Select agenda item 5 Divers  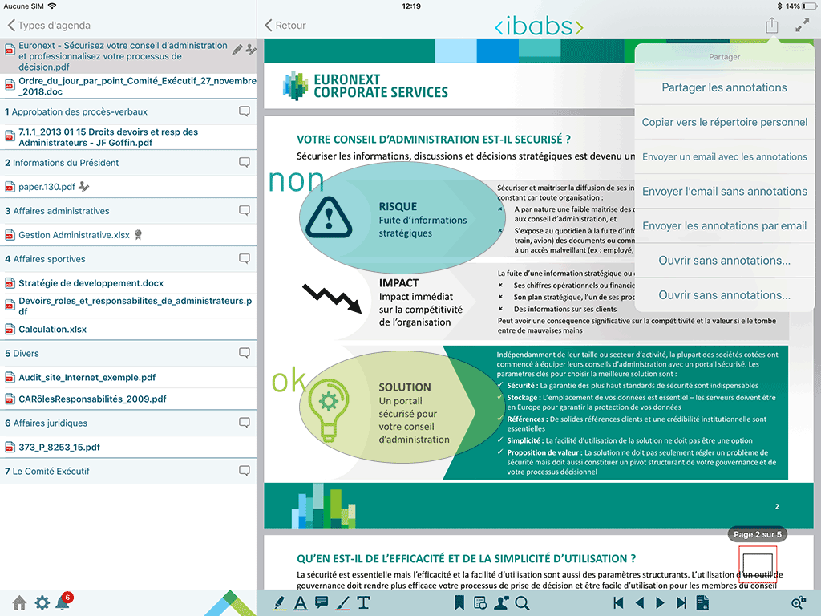point(128,353)
